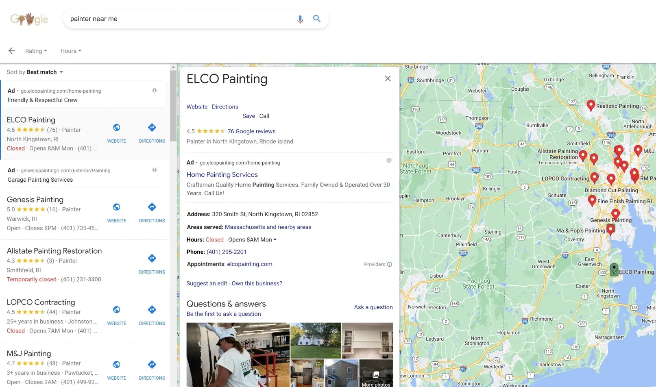The width and height of the screenshot is (656, 387).
Task: Click LOPCO Contracting directions icon
Action: [x=152, y=310]
